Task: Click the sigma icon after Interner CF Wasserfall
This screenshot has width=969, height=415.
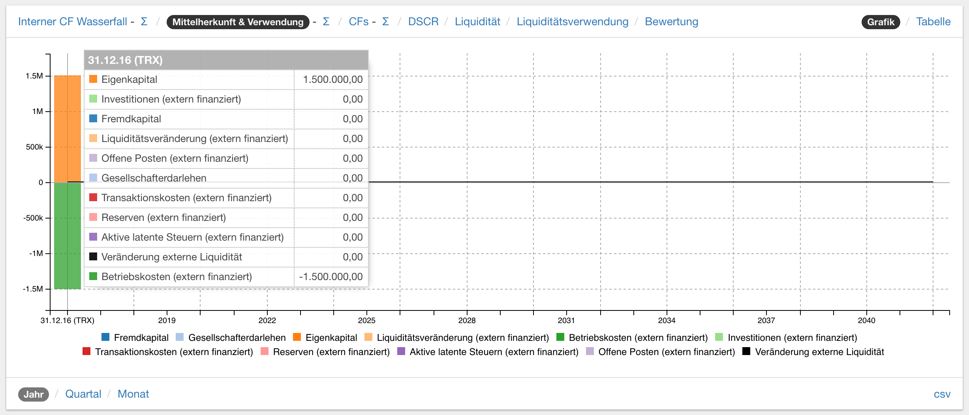Action: tap(144, 22)
